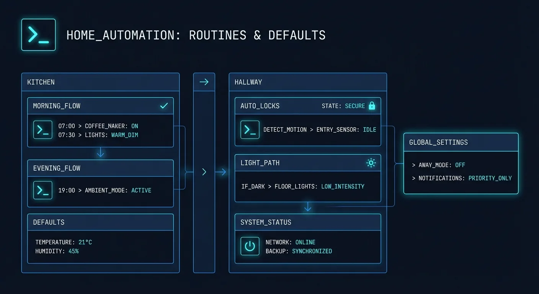Viewport: 539px width, 294px height.
Task: Toggle the AWAY_MODE OFF value
Action: pyautogui.click(x=460, y=165)
